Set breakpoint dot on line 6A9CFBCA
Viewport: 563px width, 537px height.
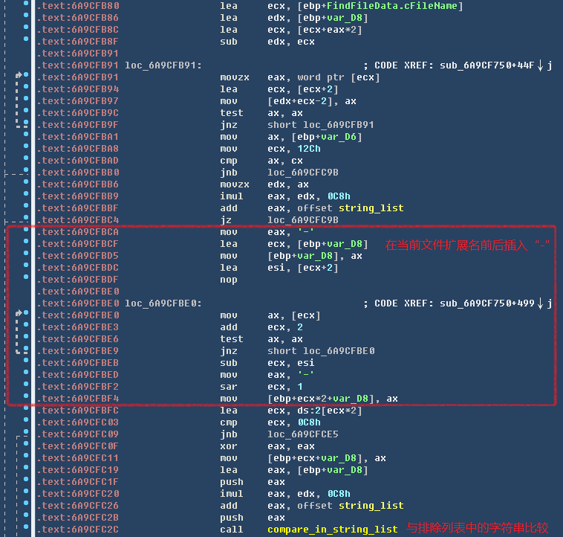point(26,229)
